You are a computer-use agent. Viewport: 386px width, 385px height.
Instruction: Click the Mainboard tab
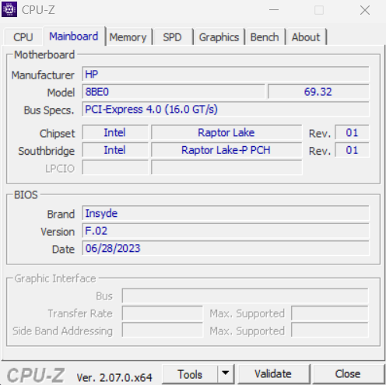tap(74, 36)
